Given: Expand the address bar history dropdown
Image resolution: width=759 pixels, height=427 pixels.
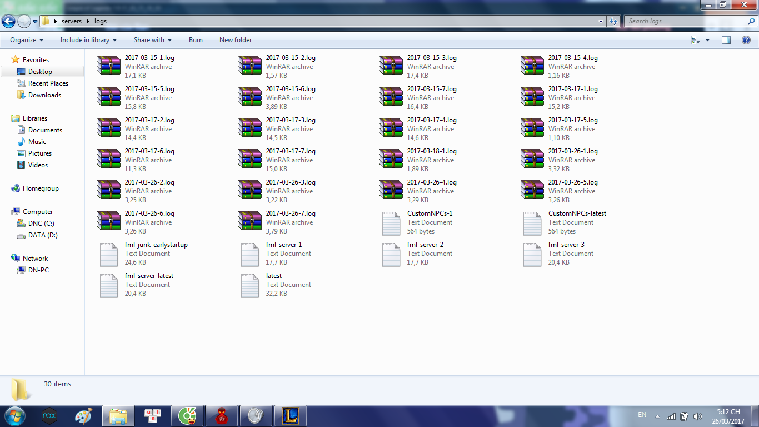Looking at the screenshot, I should pos(601,22).
